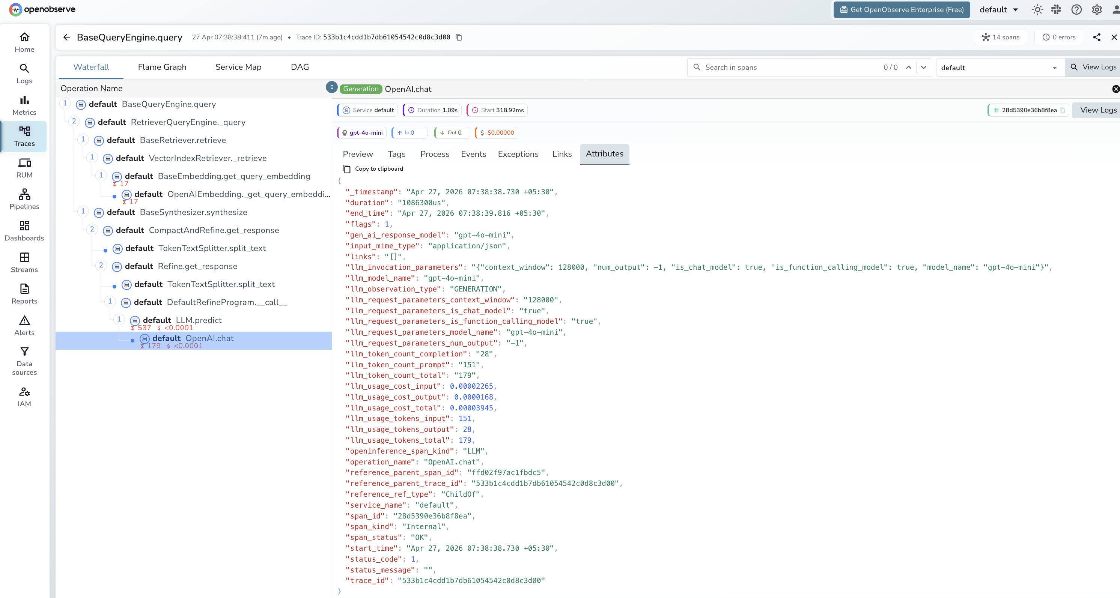
Task: Open the Alerts section
Action: [x=24, y=325]
